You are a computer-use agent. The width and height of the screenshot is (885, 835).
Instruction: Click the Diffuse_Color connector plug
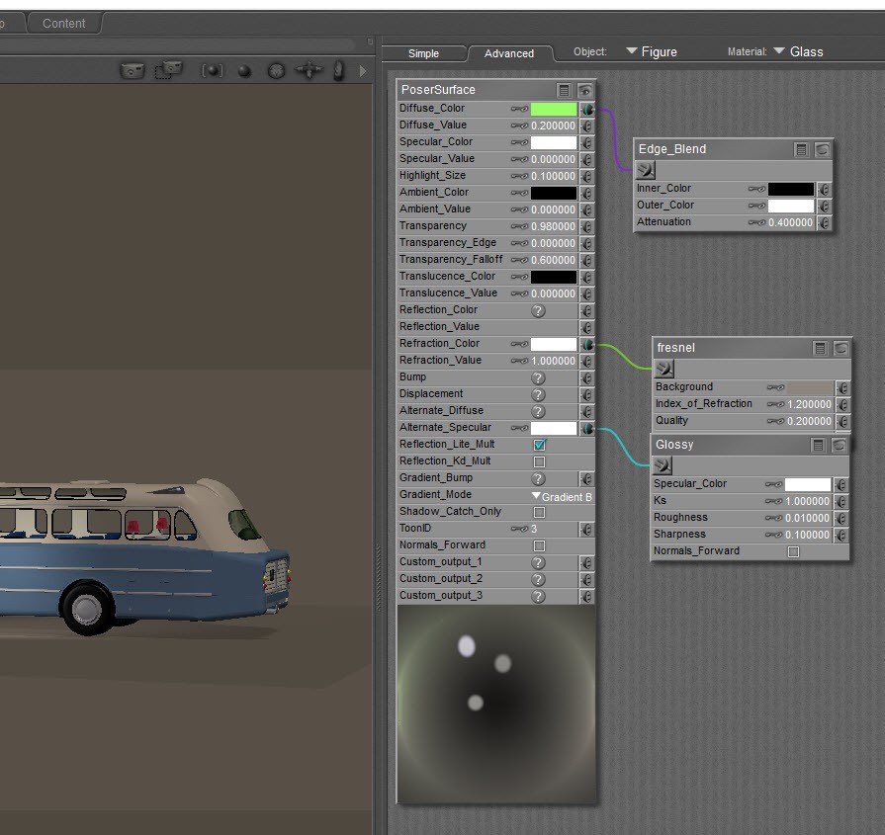[587, 109]
